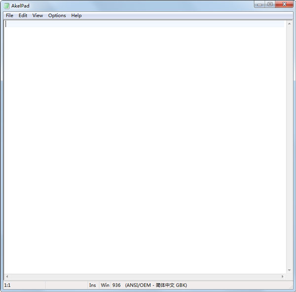
Task: Open the Help menu
Action: (76, 15)
